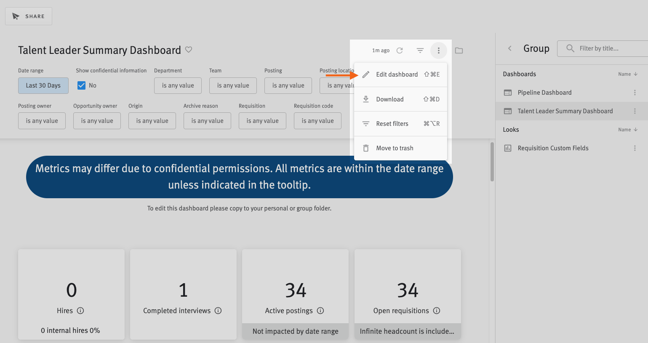Screen dimensions: 648x343
Task: Show info tooltip for Hires
Action: pyautogui.click(x=80, y=311)
